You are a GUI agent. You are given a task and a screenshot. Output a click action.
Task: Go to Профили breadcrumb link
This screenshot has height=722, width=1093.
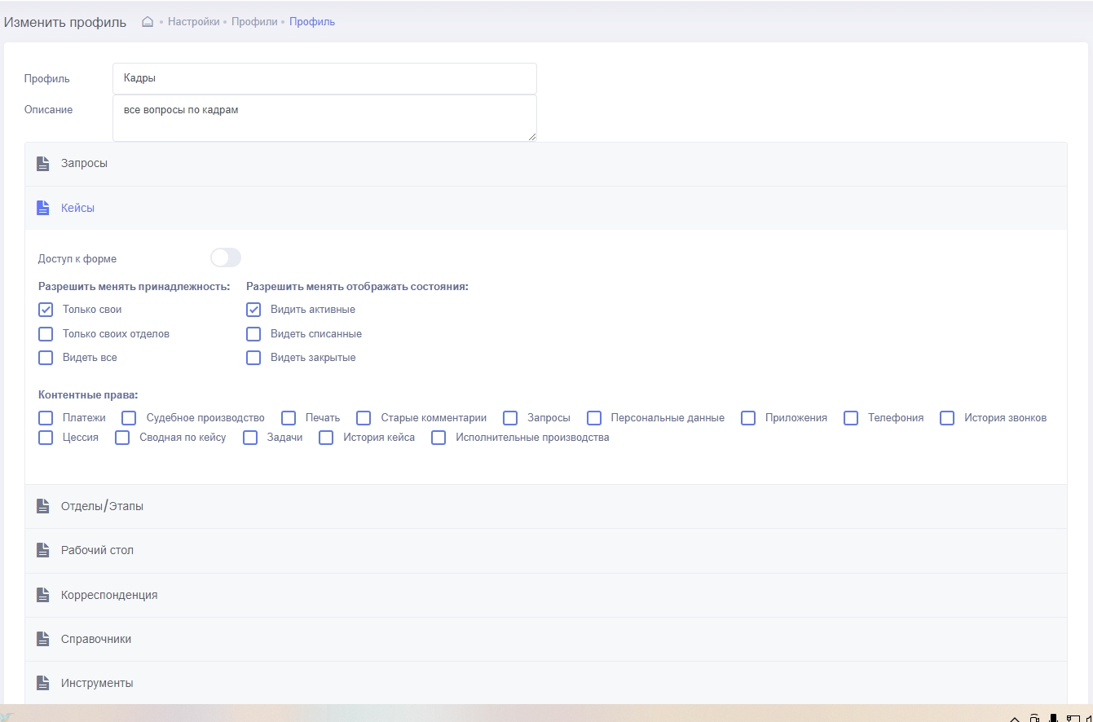(254, 22)
